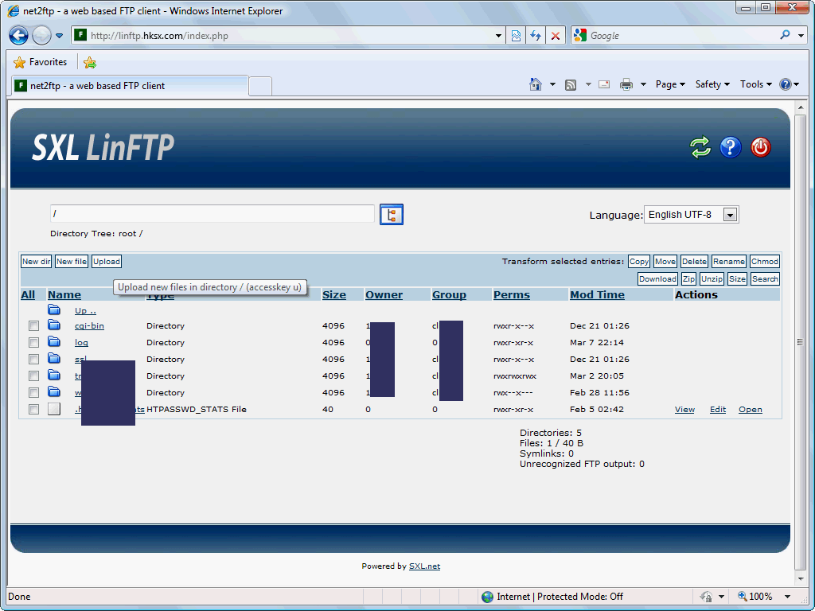Open the Safety menu

712,84
